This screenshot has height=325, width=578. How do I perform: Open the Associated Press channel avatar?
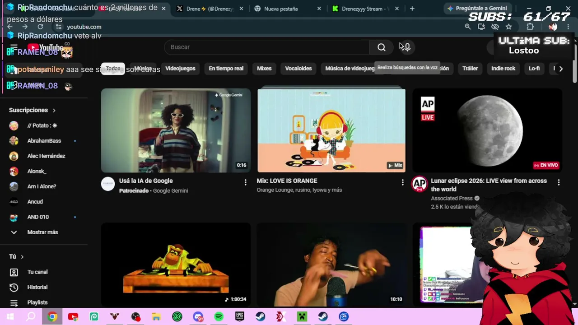(420, 184)
